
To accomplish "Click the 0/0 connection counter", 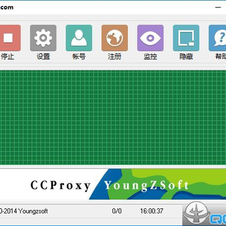I will click(117, 211).
